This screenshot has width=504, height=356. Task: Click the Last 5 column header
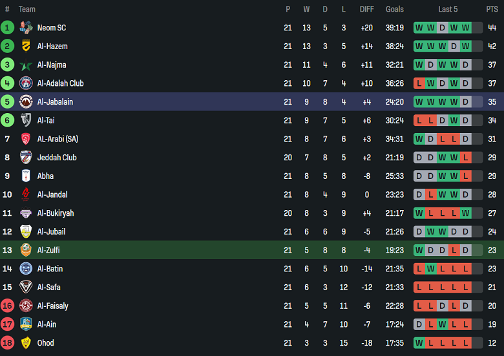448,9
